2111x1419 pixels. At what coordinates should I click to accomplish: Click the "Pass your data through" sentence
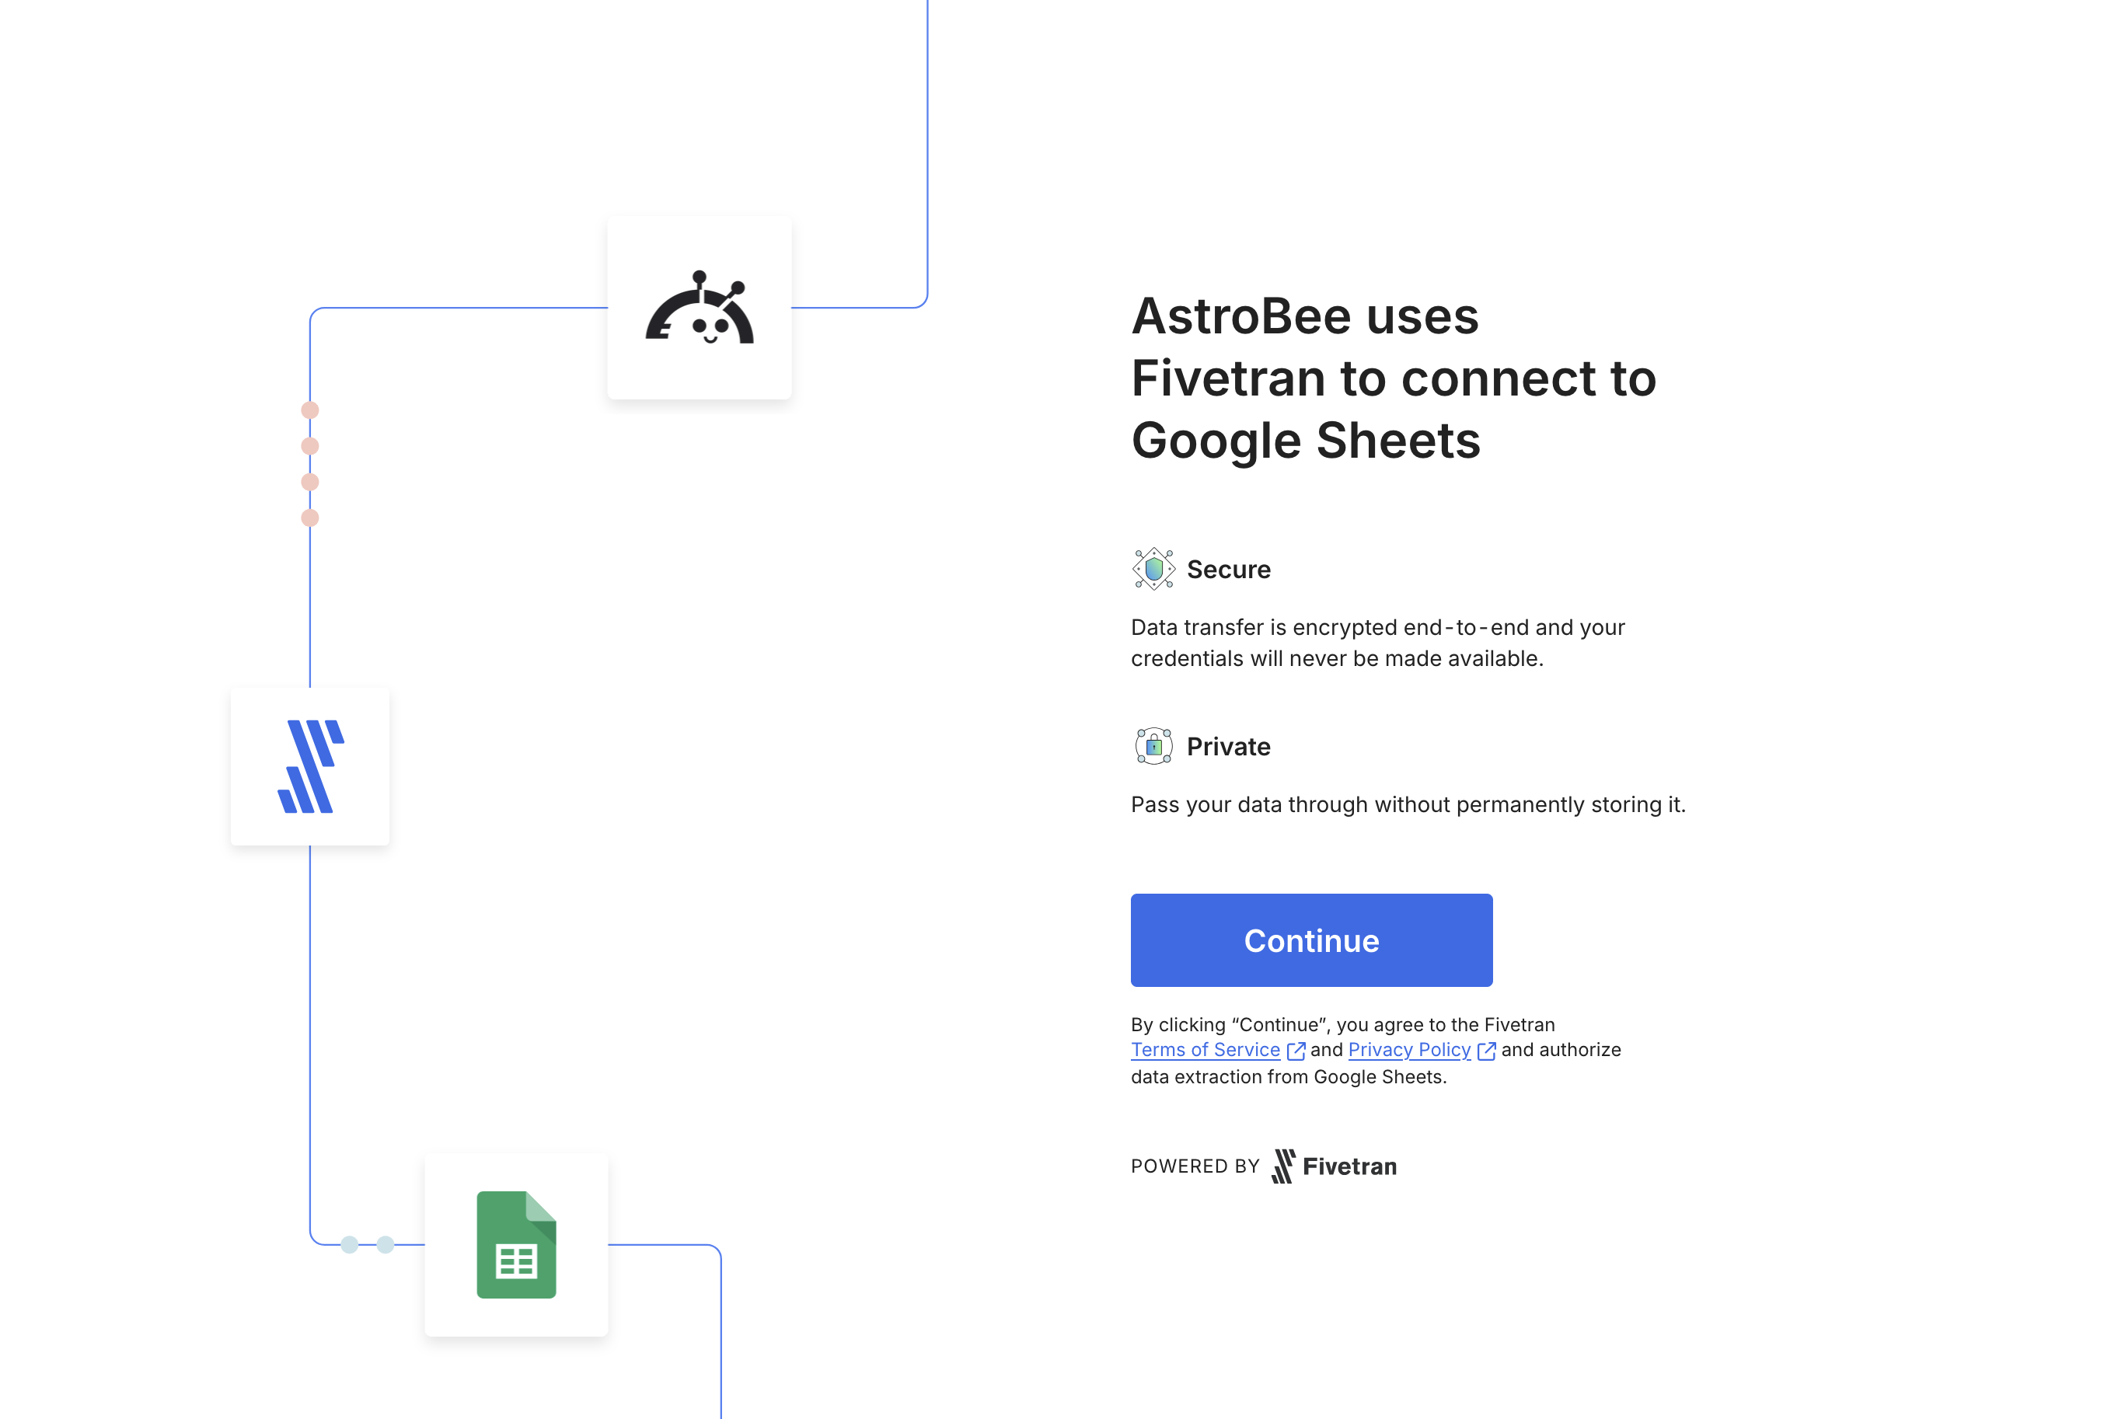coord(1408,804)
